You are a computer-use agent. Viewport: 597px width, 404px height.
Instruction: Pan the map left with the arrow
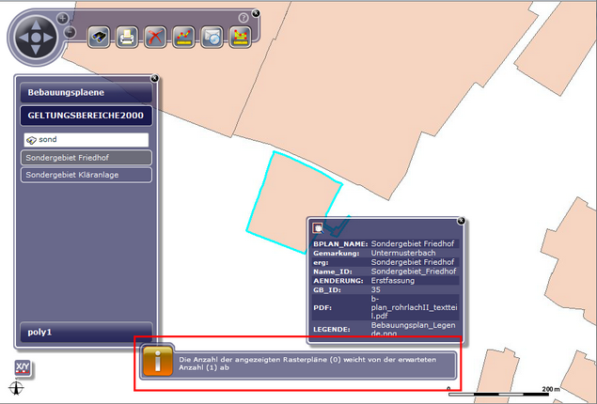(24, 38)
